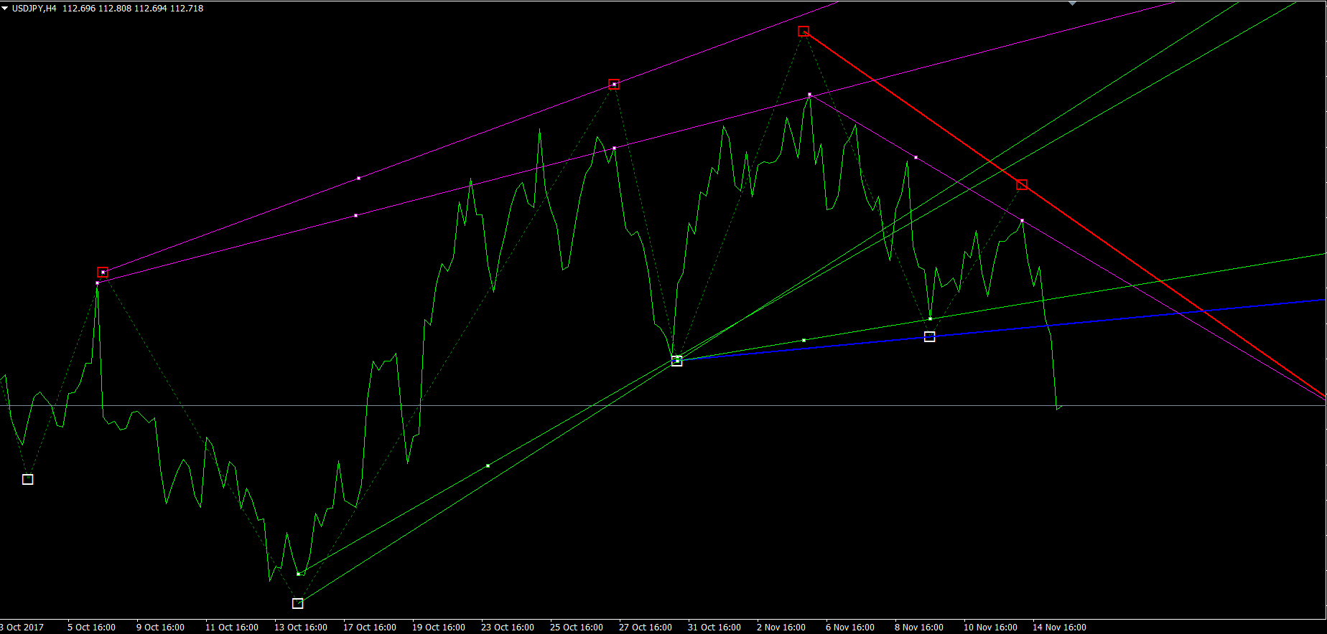Click the '11 Oct 16:00' time label

[232, 627]
